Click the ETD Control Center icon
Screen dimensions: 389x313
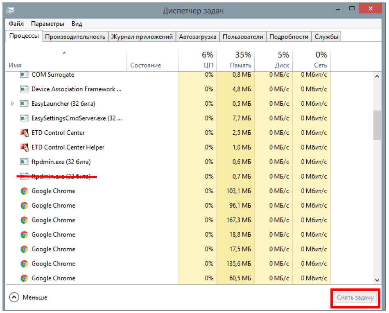pos(24,133)
